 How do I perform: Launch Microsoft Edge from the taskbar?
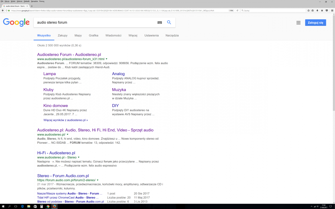point(22,207)
